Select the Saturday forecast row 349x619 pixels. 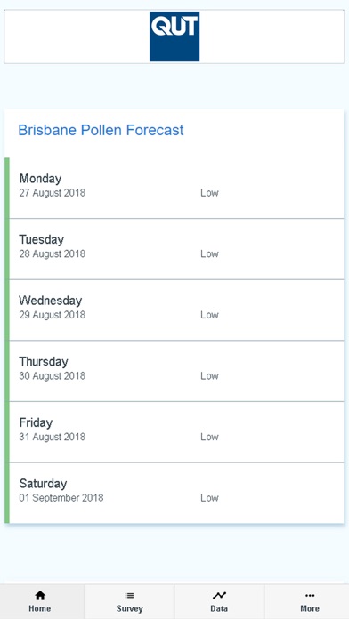coord(176,493)
